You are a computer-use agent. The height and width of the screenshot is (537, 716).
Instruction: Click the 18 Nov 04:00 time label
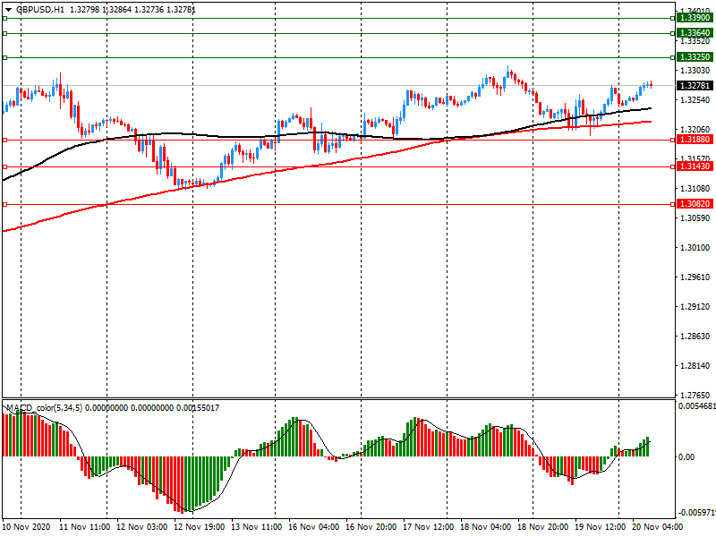[x=487, y=528]
